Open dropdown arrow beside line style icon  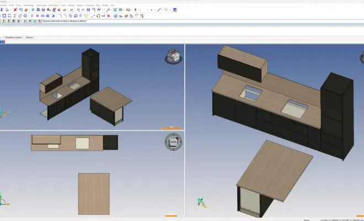[x=162, y=10]
